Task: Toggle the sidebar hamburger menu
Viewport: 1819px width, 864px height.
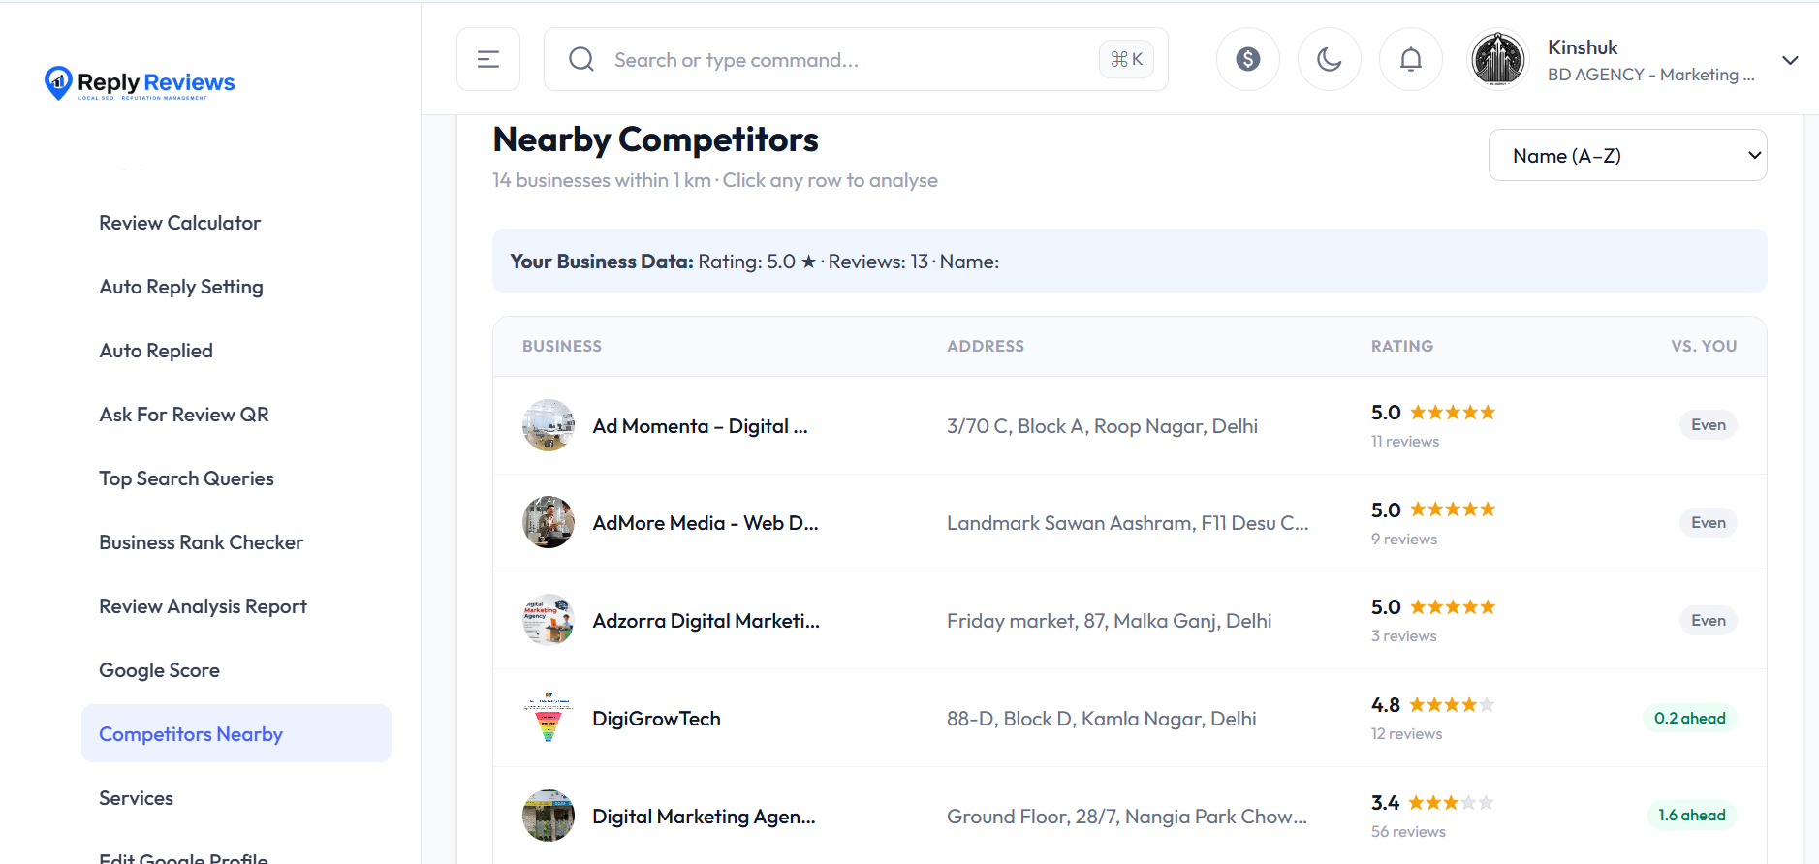Action: click(x=488, y=59)
